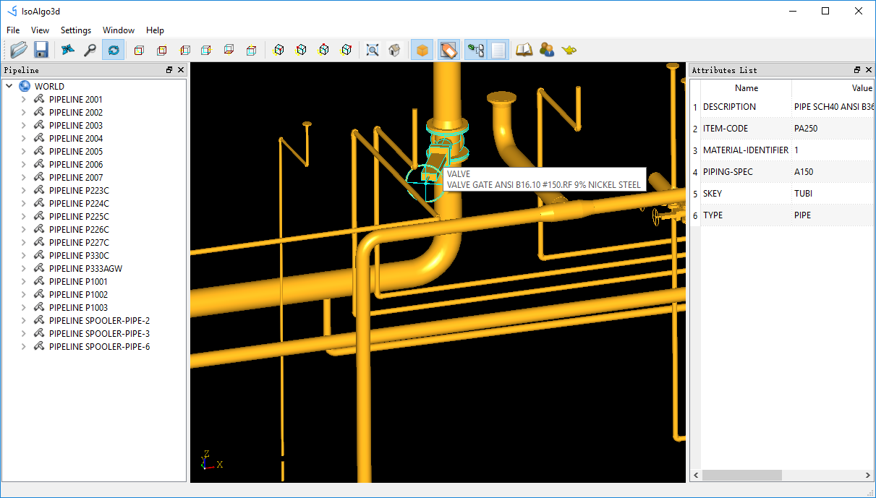Click the open folder icon in toolbar
This screenshot has height=498, width=876.
19,50
